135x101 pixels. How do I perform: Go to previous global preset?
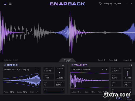coord(127,4)
